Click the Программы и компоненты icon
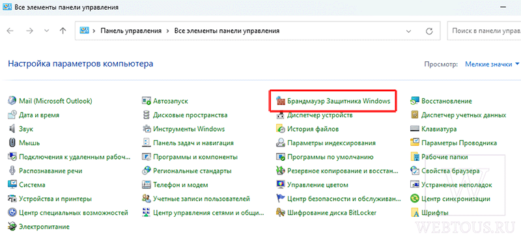 (x=146, y=157)
